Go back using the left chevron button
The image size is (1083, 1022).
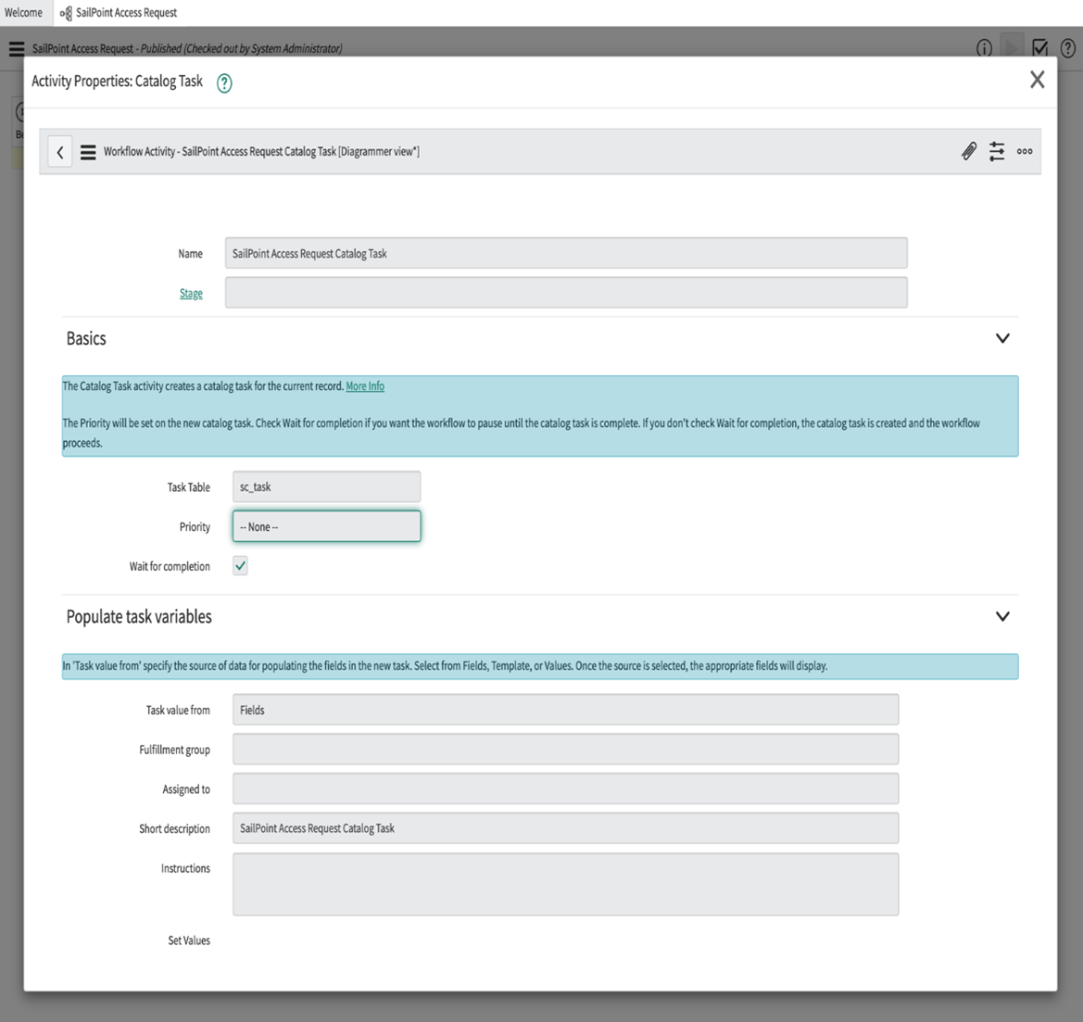point(60,152)
